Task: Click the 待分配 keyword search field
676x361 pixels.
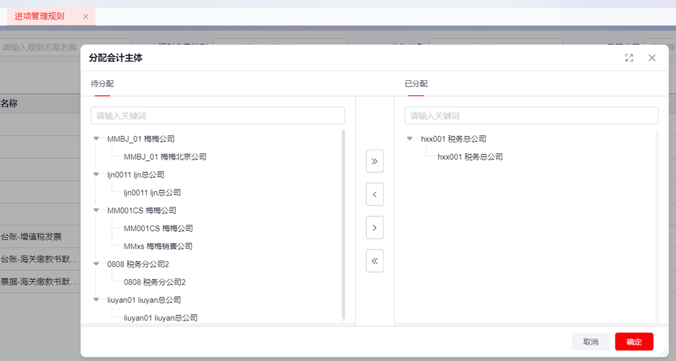Action: (217, 116)
